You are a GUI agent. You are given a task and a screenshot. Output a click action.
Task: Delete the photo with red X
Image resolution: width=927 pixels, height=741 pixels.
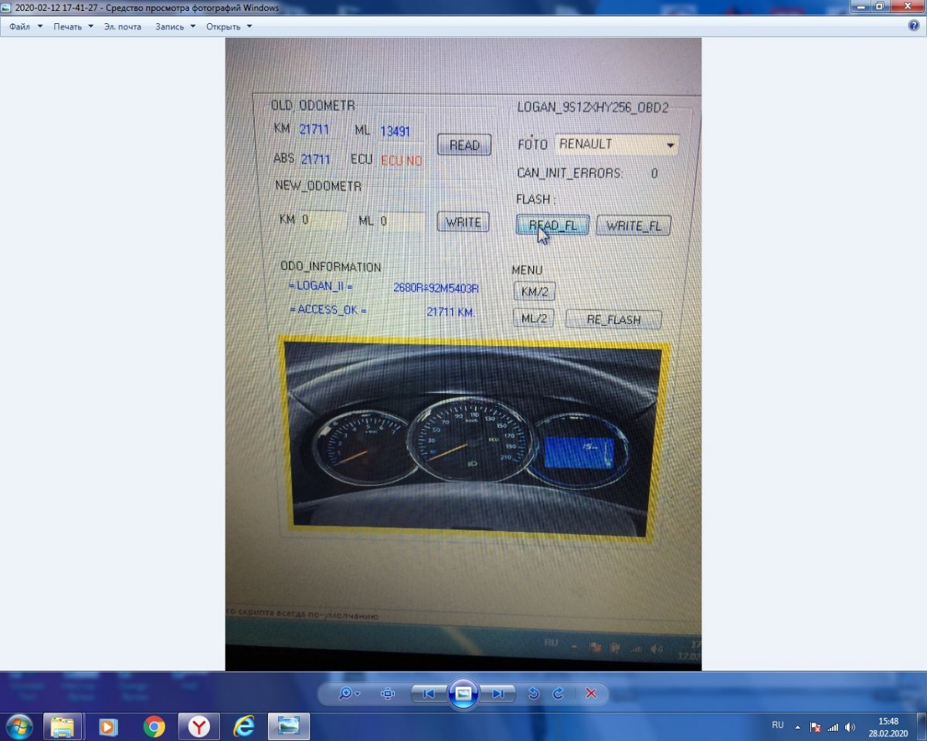point(591,693)
